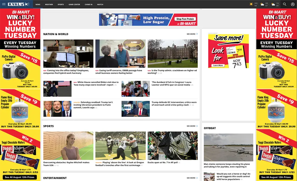Read would you eat a horse or dog story
297x181 pixels.
pyautogui.click(x=233, y=176)
